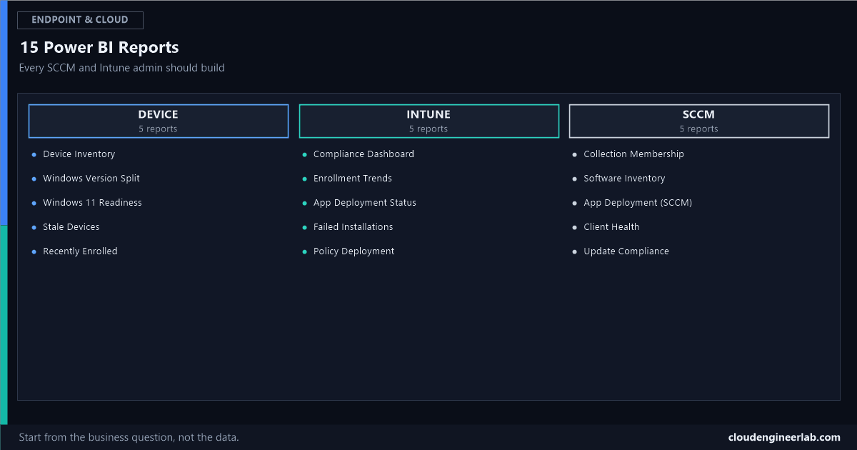Select the DEVICE 5 reports header
The height and width of the screenshot is (450, 857).
[x=159, y=121]
